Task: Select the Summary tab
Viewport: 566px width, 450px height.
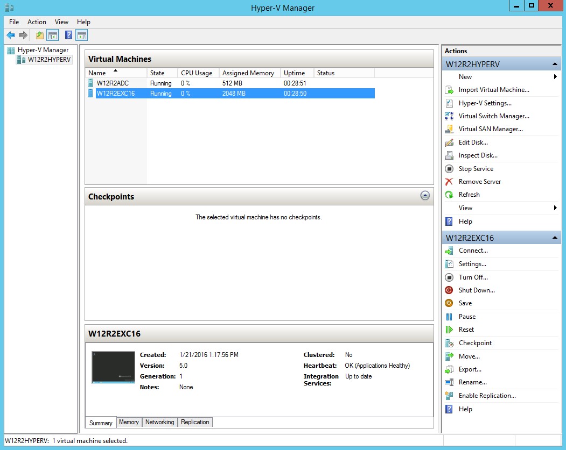Action: click(101, 423)
